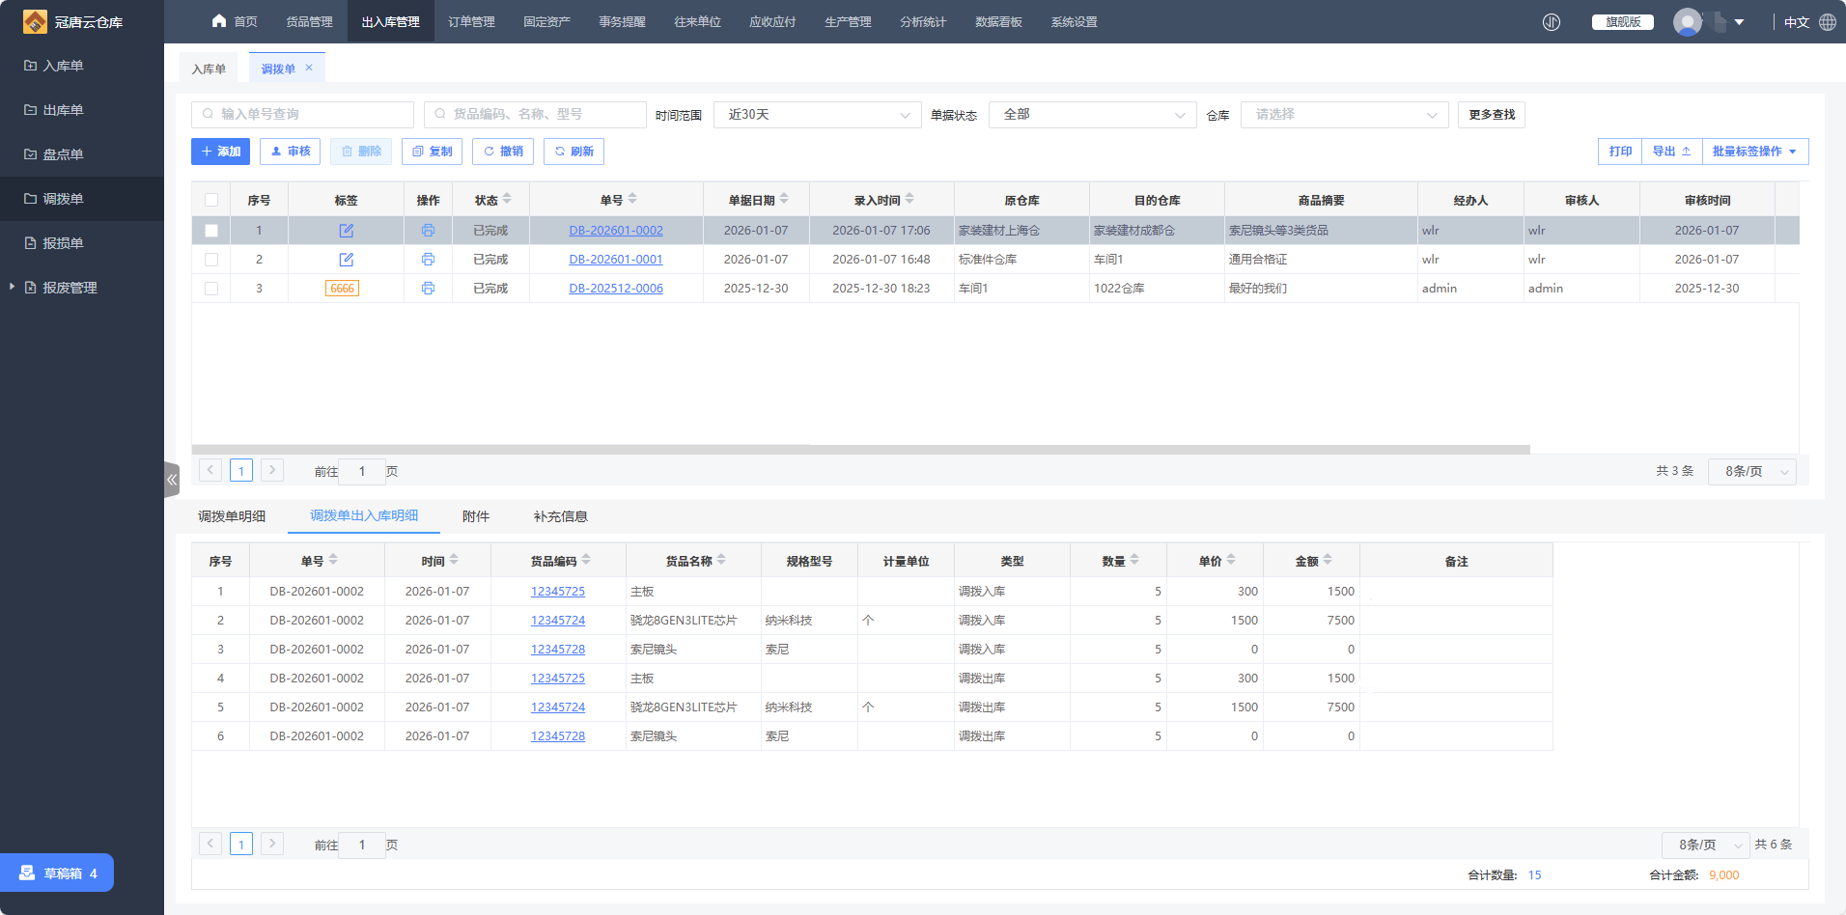Viewport: 1846px width, 915px height.
Task: Close the 调拨单 tab
Action: coord(309,68)
